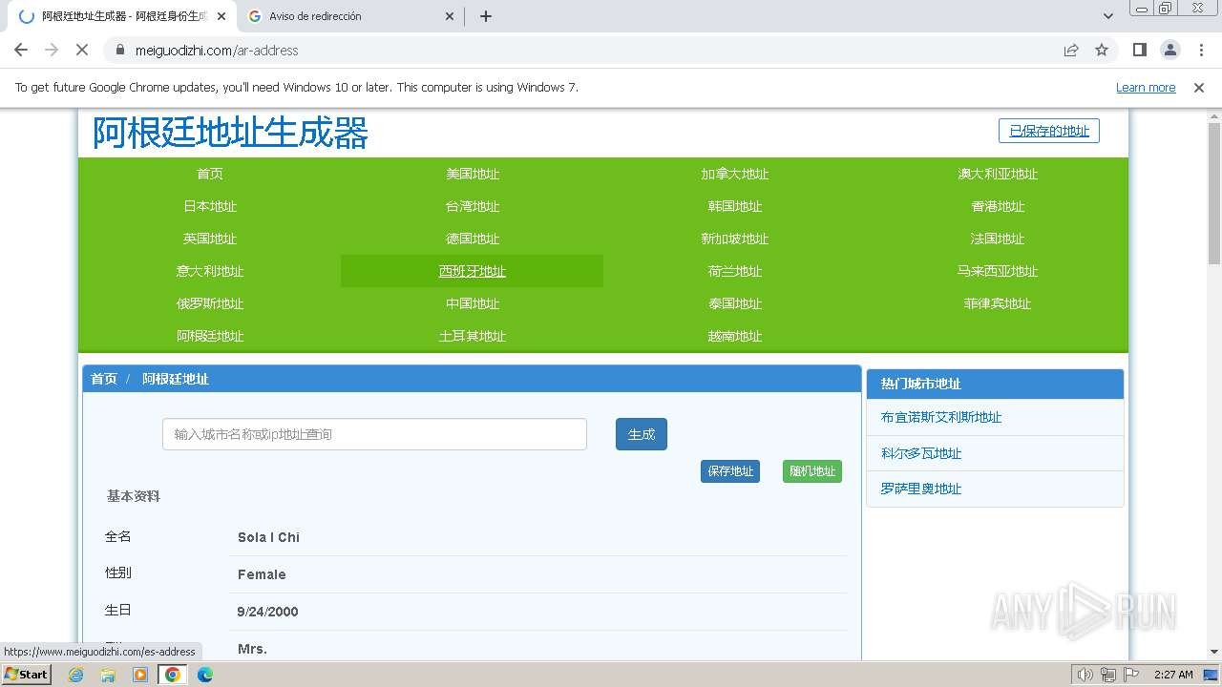Open Microsoft Edge from taskbar
Image resolution: width=1222 pixels, height=687 pixels.
tap(205, 675)
